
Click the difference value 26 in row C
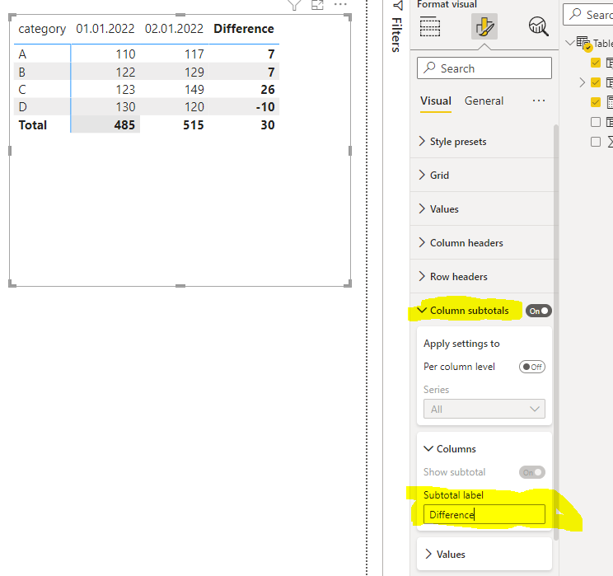point(268,90)
